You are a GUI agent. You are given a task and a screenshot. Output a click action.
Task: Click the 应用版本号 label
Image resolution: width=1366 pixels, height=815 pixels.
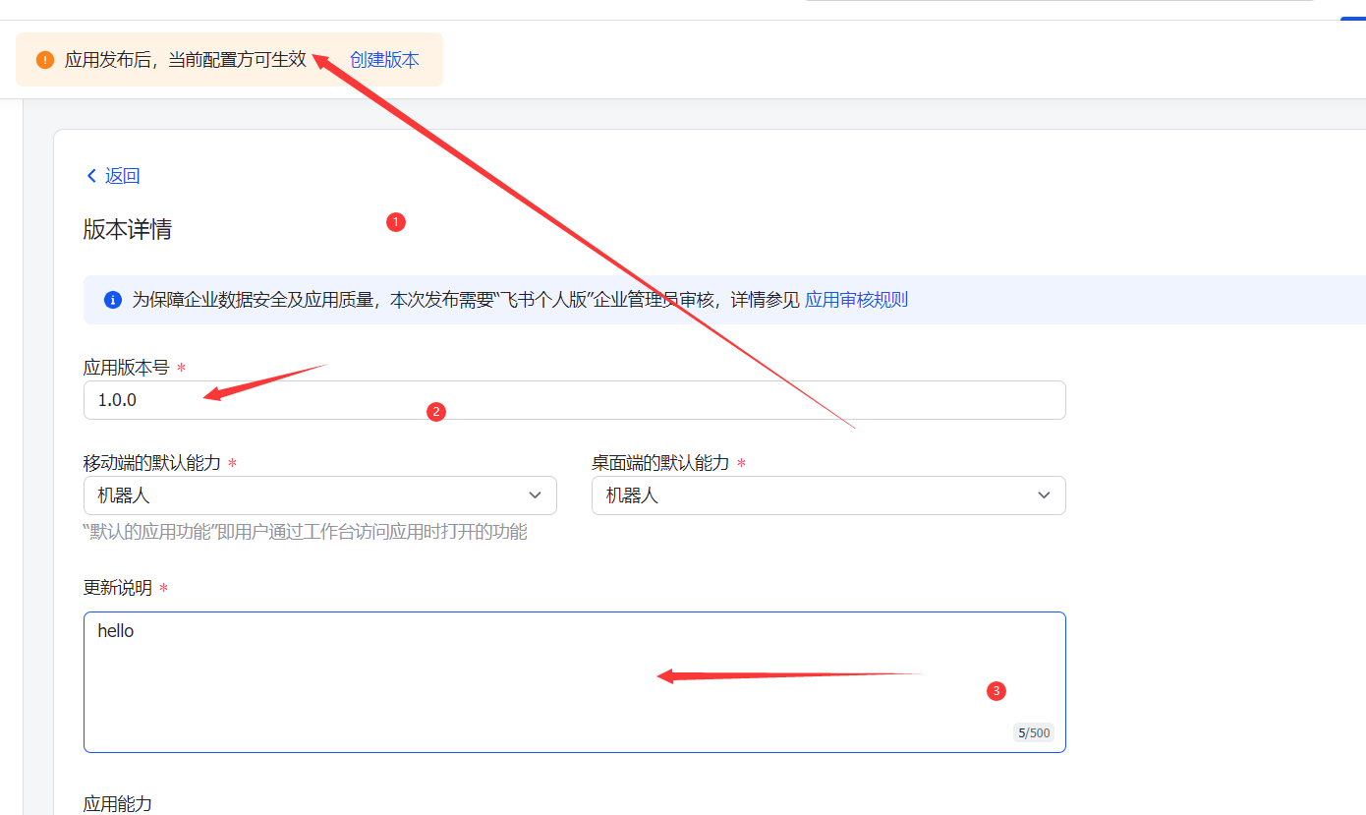[127, 368]
